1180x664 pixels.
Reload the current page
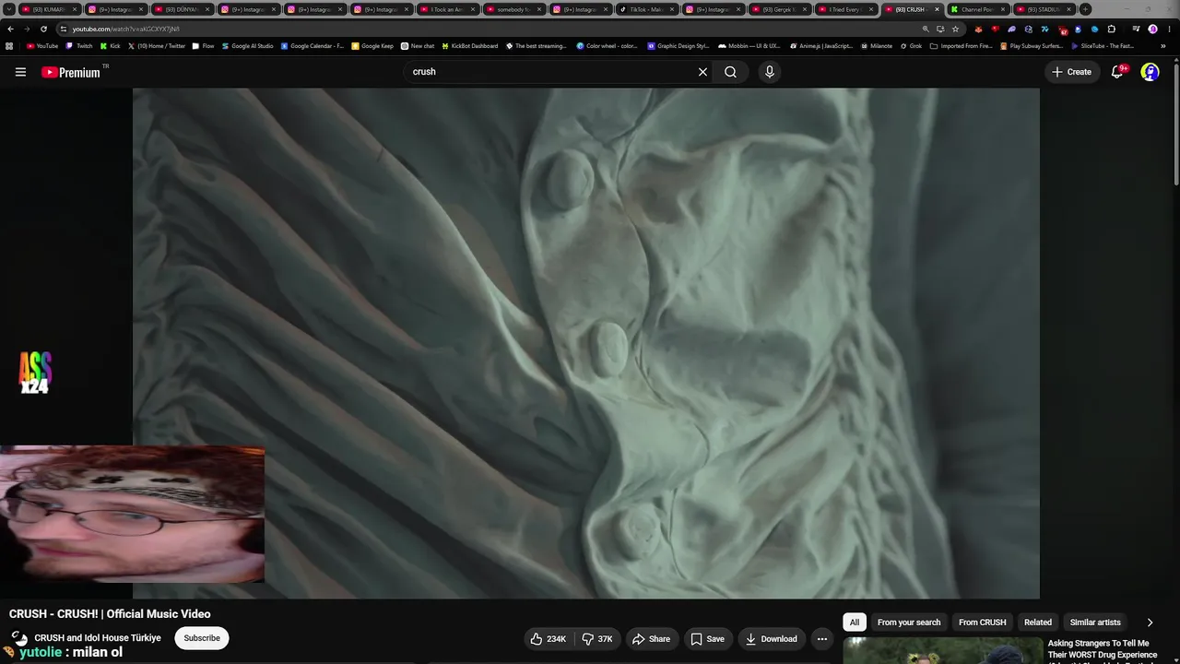[43, 29]
